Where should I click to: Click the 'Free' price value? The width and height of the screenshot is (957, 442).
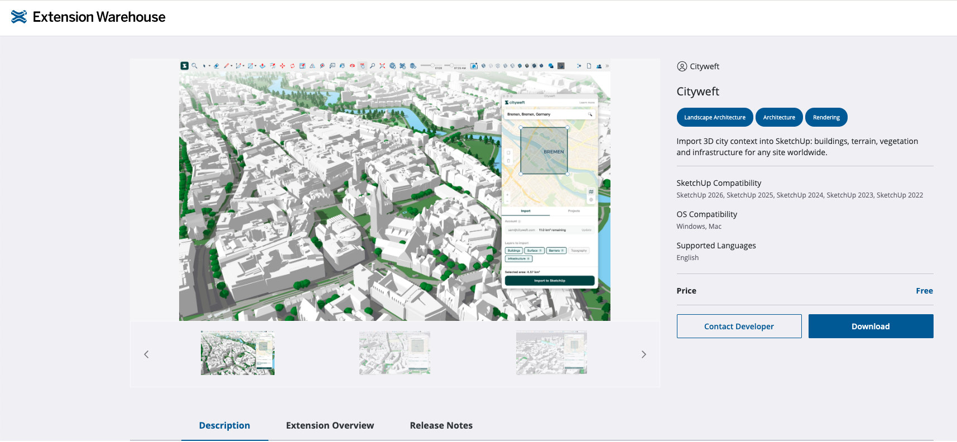tap(924, 291)
